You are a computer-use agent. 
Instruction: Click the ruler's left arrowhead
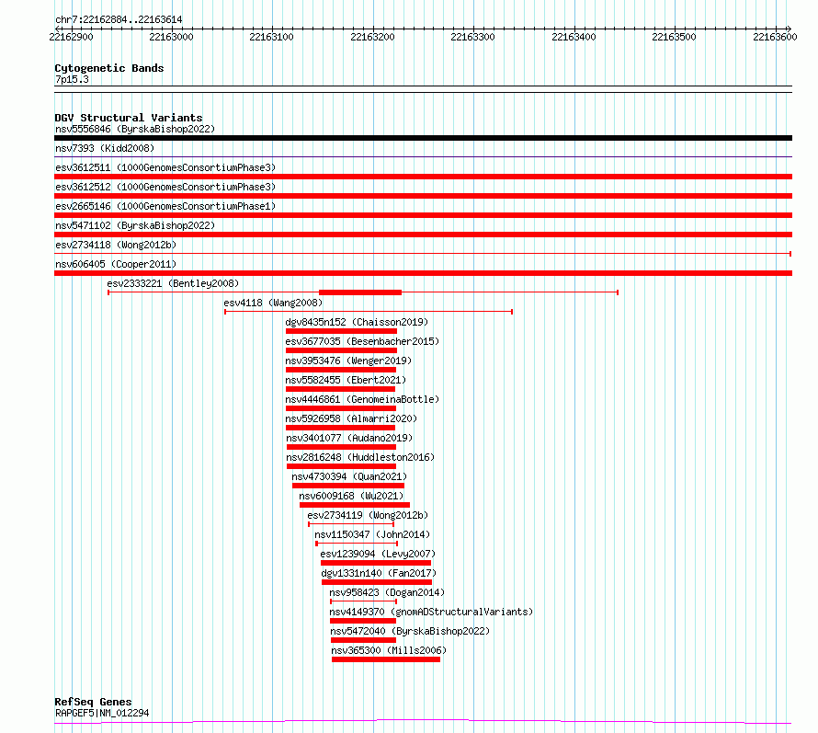pyautogui.click(x=57, y=29)
